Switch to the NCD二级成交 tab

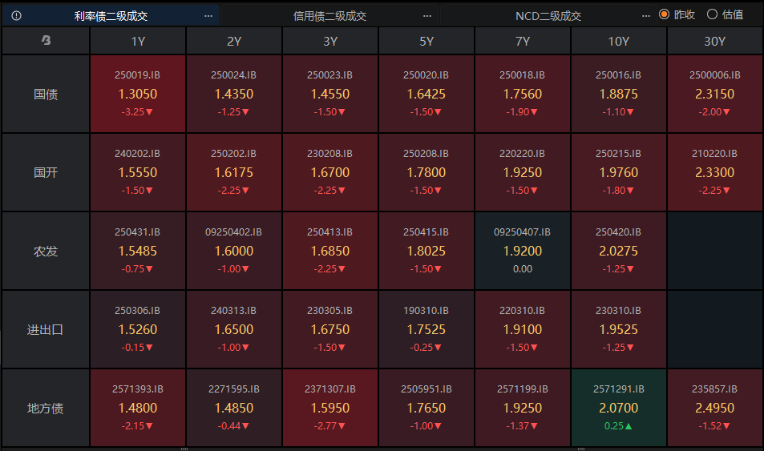point(548,15)
